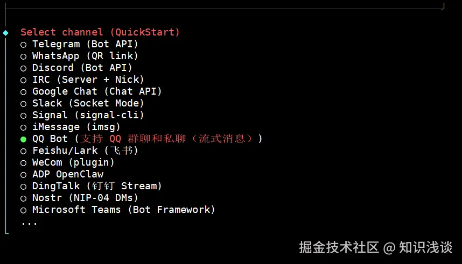
Task: Open the 掘金技术社区 watermark link
Action: tap(339, 247)
